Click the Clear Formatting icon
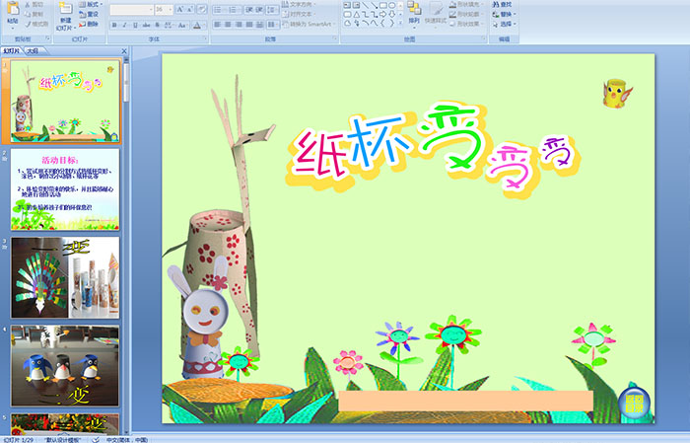 (202, 9)
